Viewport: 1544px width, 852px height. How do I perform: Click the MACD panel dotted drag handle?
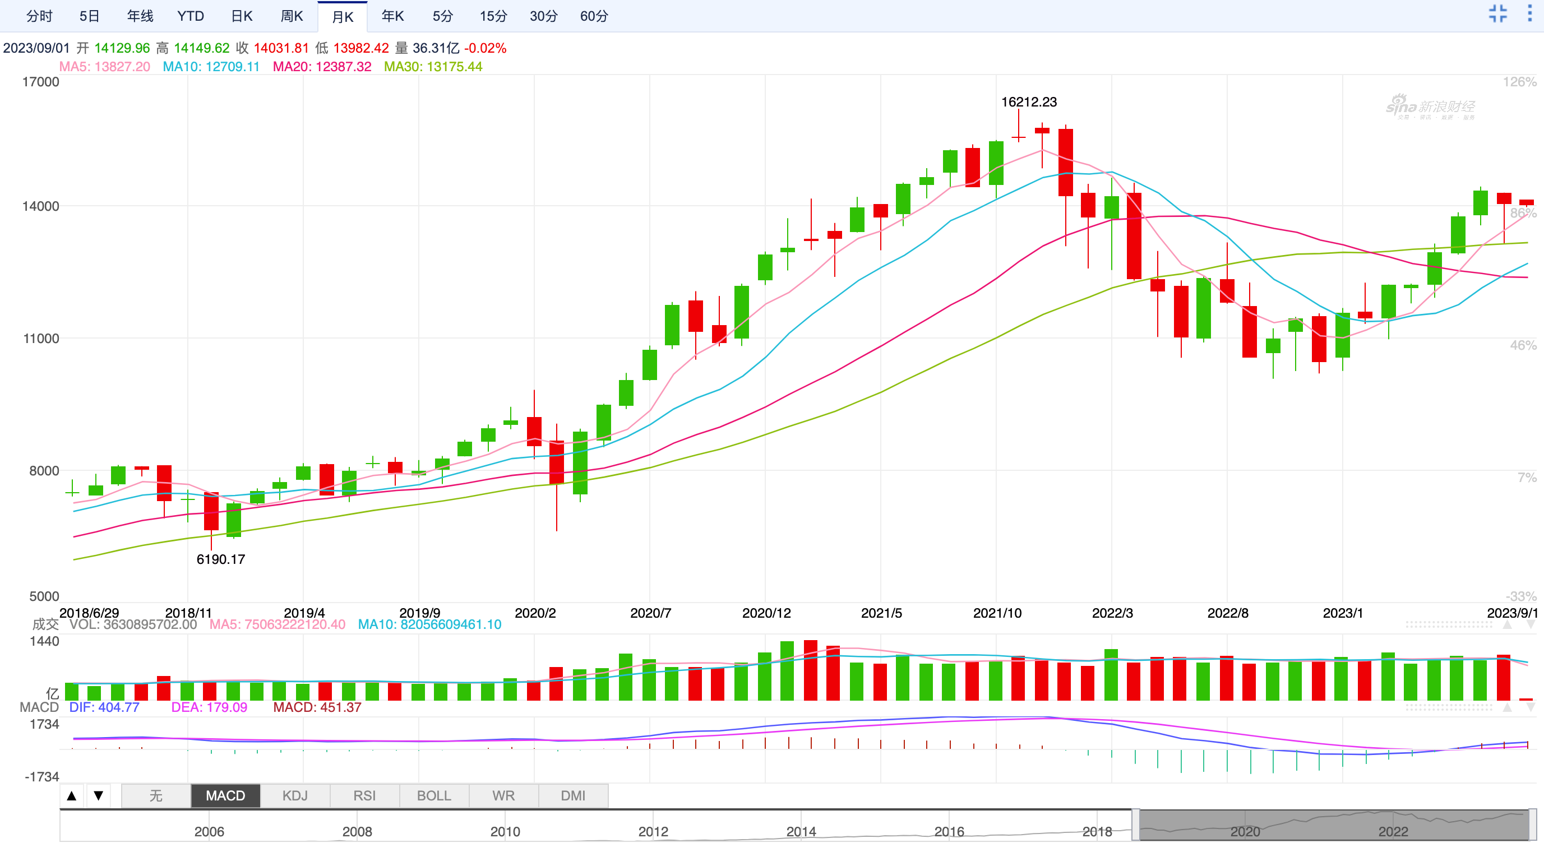[1449, 707]
